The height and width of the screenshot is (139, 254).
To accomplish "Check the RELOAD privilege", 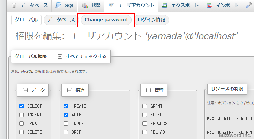I will [x=145, y=132].
